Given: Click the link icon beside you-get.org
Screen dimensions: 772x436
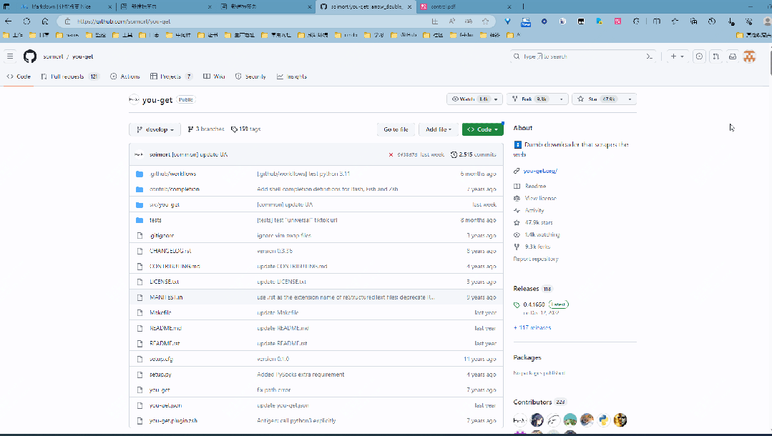Looking at the screenshot, I should pyautogui.click(x=517, y=171).
